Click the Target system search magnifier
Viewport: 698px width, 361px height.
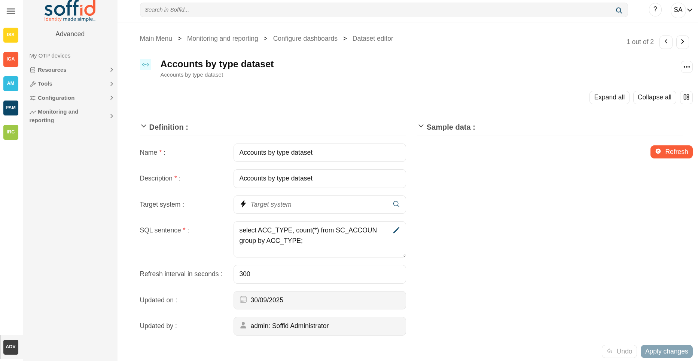pos(396,204)
